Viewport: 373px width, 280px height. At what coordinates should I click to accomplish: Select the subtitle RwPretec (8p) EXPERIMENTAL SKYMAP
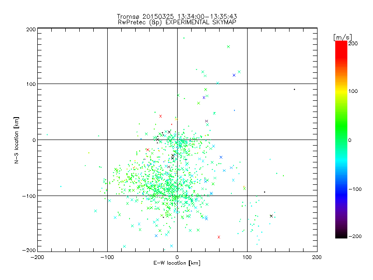click(177, 22)
